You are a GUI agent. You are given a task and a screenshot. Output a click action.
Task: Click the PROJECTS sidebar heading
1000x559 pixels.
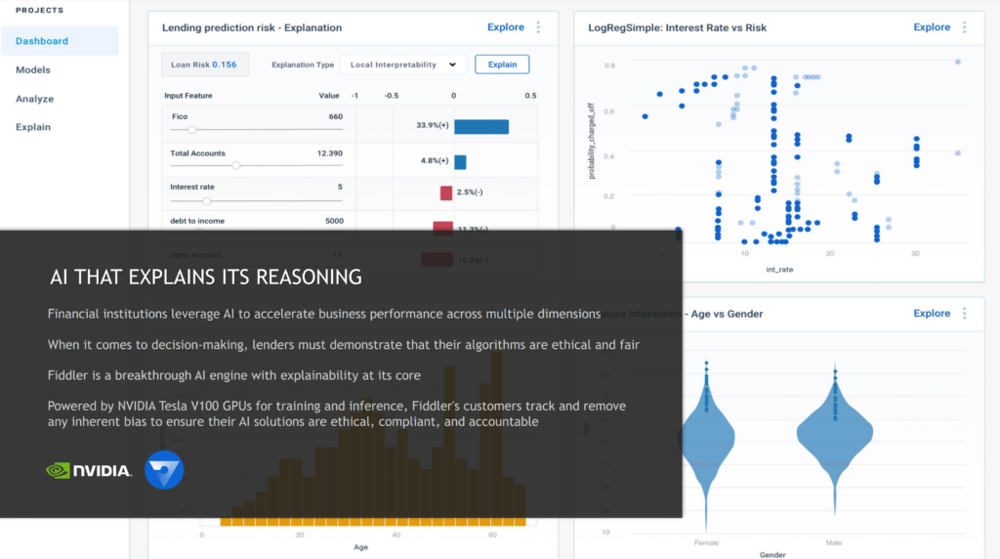pyautogui.click(x=39, y=10)
